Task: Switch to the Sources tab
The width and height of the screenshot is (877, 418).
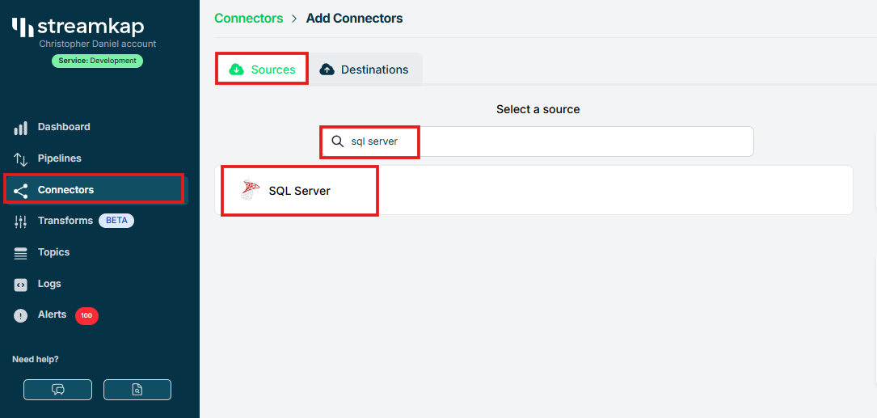Action: [x=262, y=70]
